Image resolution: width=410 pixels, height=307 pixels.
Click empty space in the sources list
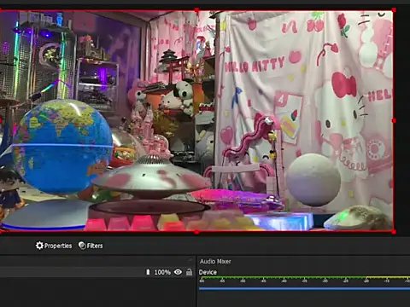97,293
